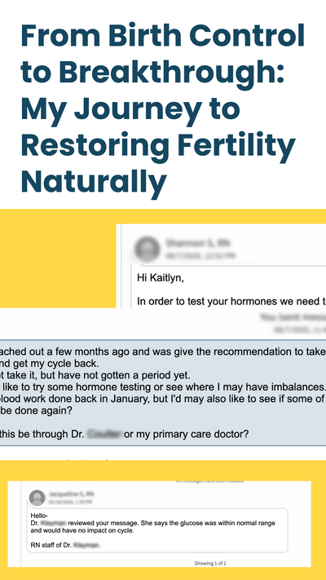Click the yellow background panel left of Shannon's message
Screen dimensions: 326x580
click(58, 259)
